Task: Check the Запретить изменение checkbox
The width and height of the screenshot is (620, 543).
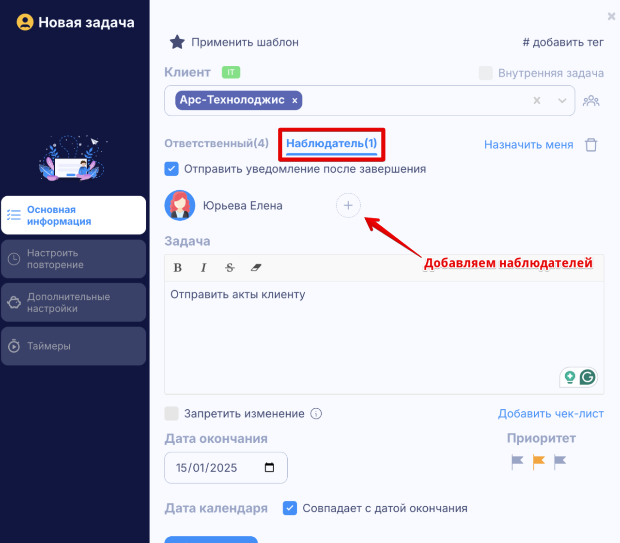Action: click(x=171, y=414)
